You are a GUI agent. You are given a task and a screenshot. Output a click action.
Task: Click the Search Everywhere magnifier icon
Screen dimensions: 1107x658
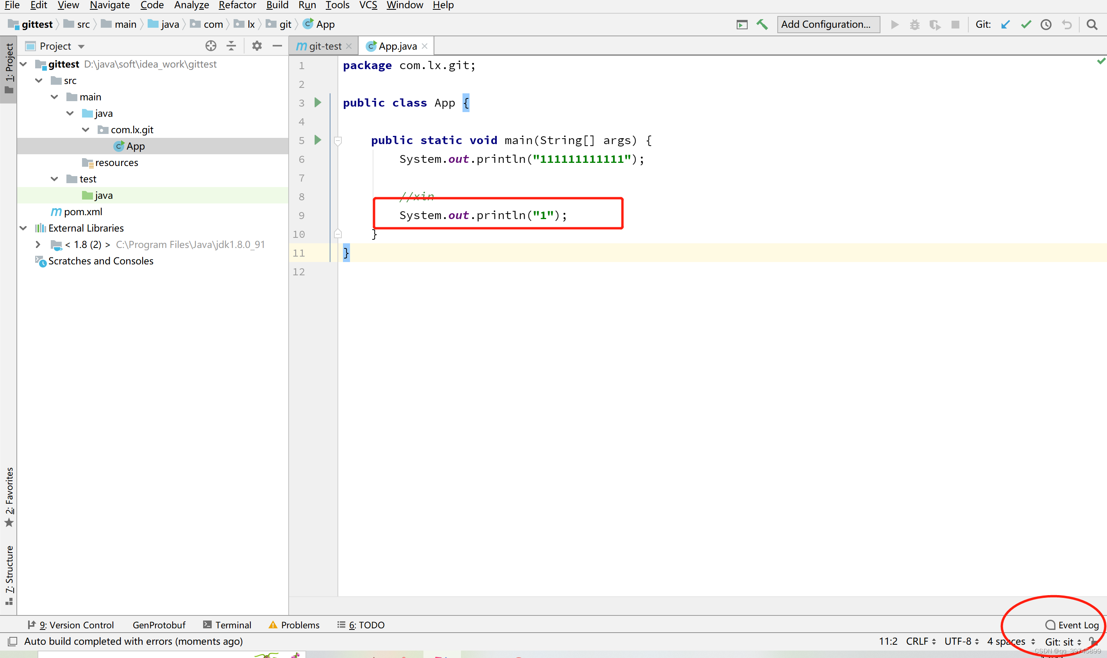[1092, 24]
